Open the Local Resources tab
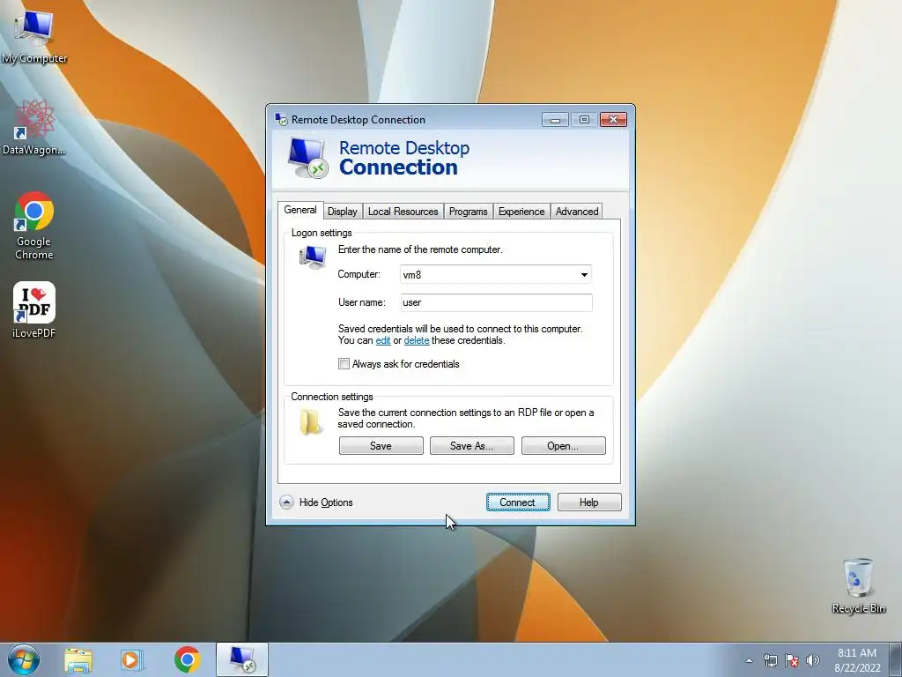This screenshot has width=902, height=677. 403,212
